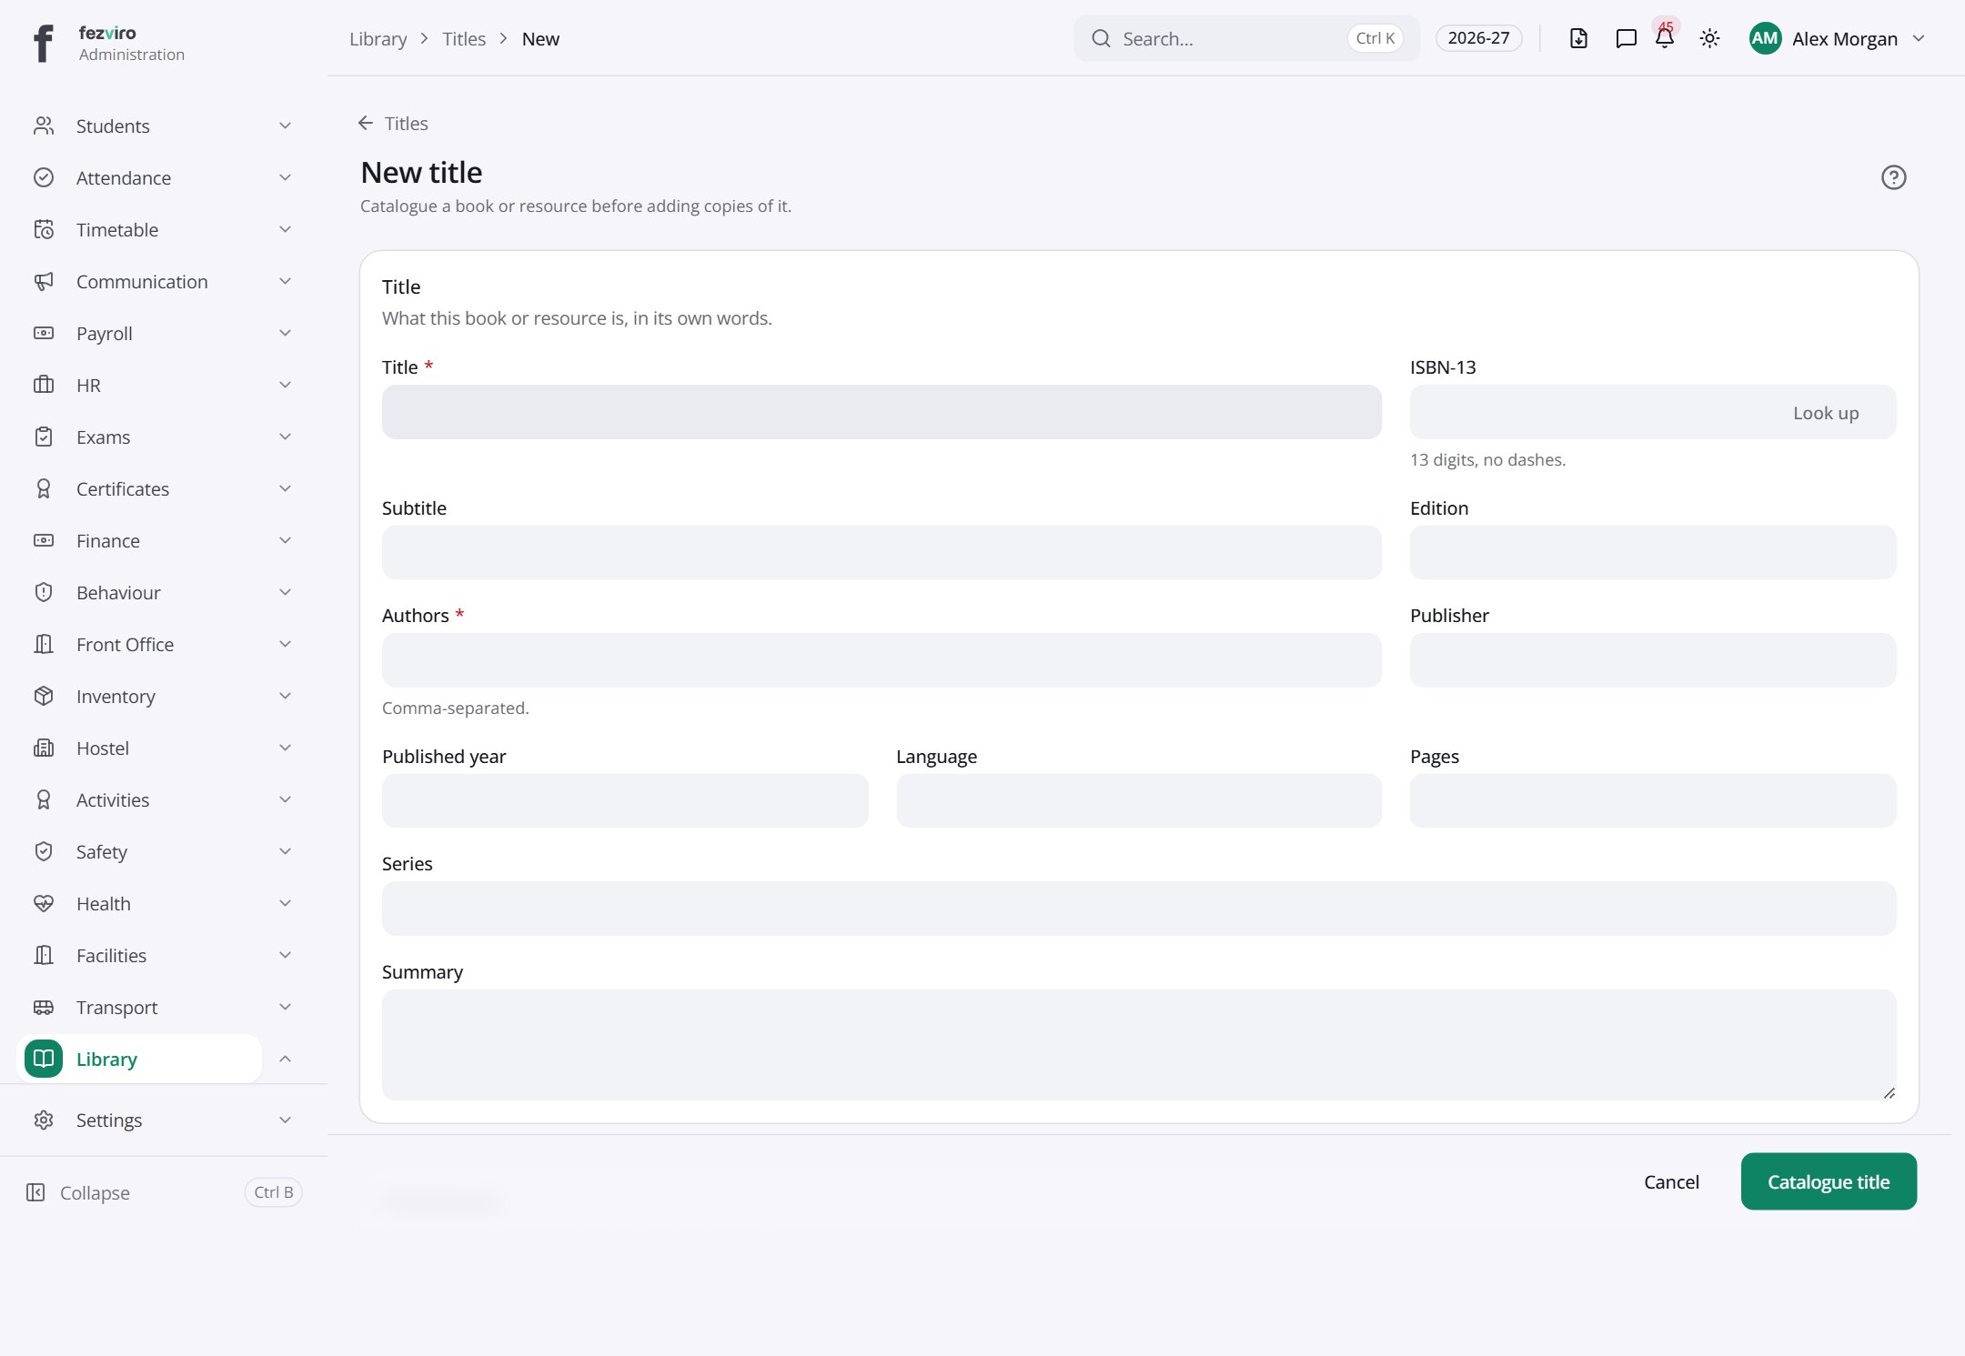Click the Titles breadcrumb in header
Viewport: 1965px width, 1356px height.
click(464, 39)
